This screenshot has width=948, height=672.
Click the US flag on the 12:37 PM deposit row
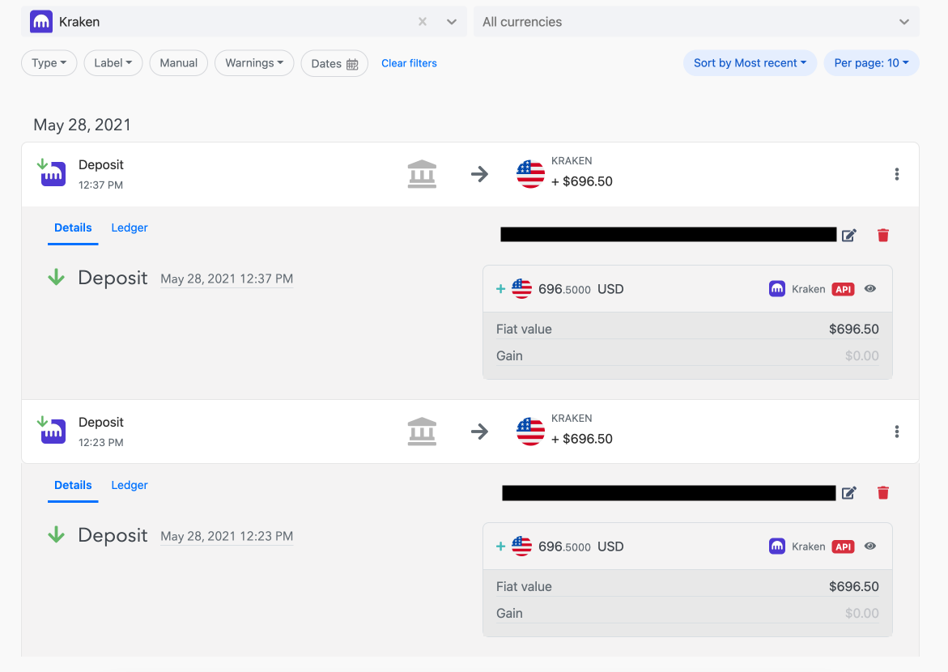530,174
